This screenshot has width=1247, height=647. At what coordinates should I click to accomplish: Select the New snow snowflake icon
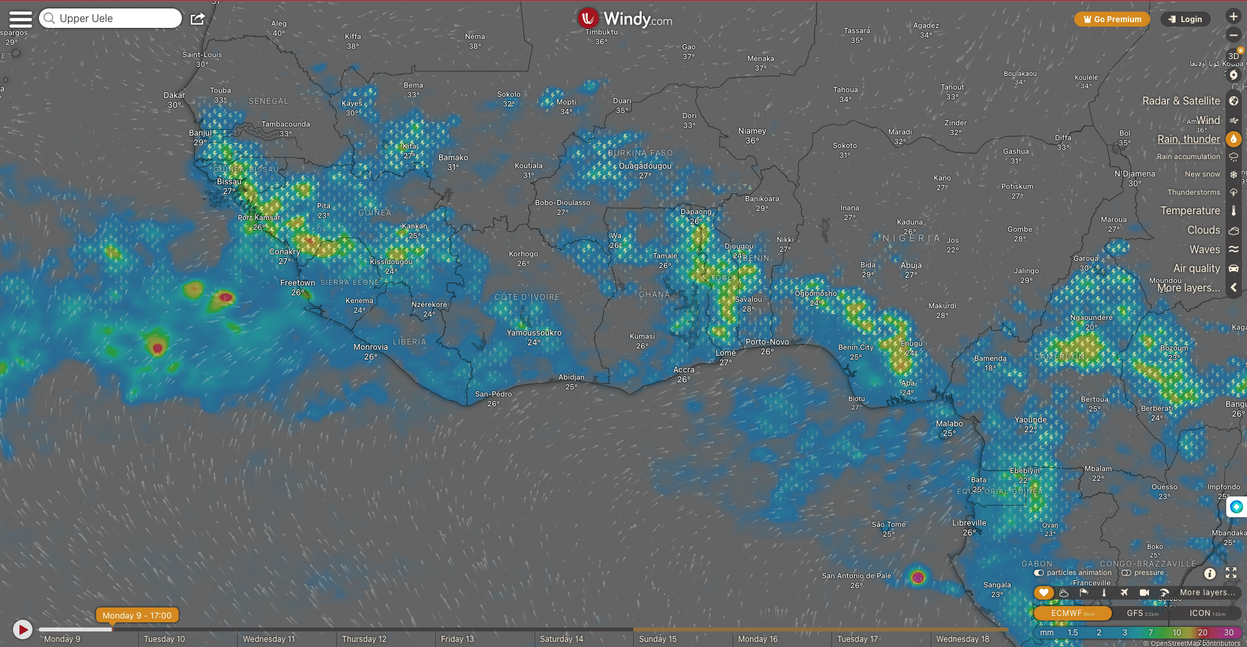tap(1233, 175)
